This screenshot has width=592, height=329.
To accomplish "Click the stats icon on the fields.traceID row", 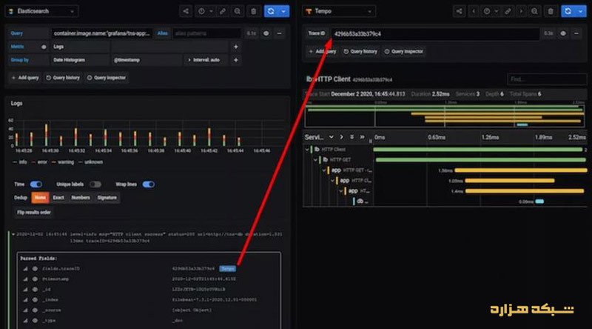I will (25, 269).
